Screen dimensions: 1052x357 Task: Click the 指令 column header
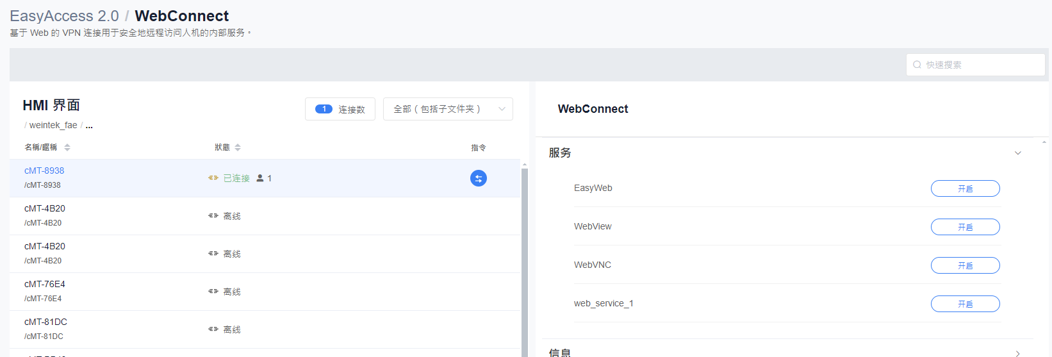click(479, 147)
